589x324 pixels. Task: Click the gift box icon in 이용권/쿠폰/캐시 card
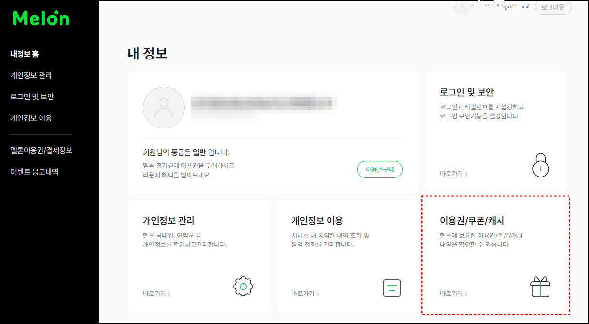pyautogui.click(x=540, y=288)
